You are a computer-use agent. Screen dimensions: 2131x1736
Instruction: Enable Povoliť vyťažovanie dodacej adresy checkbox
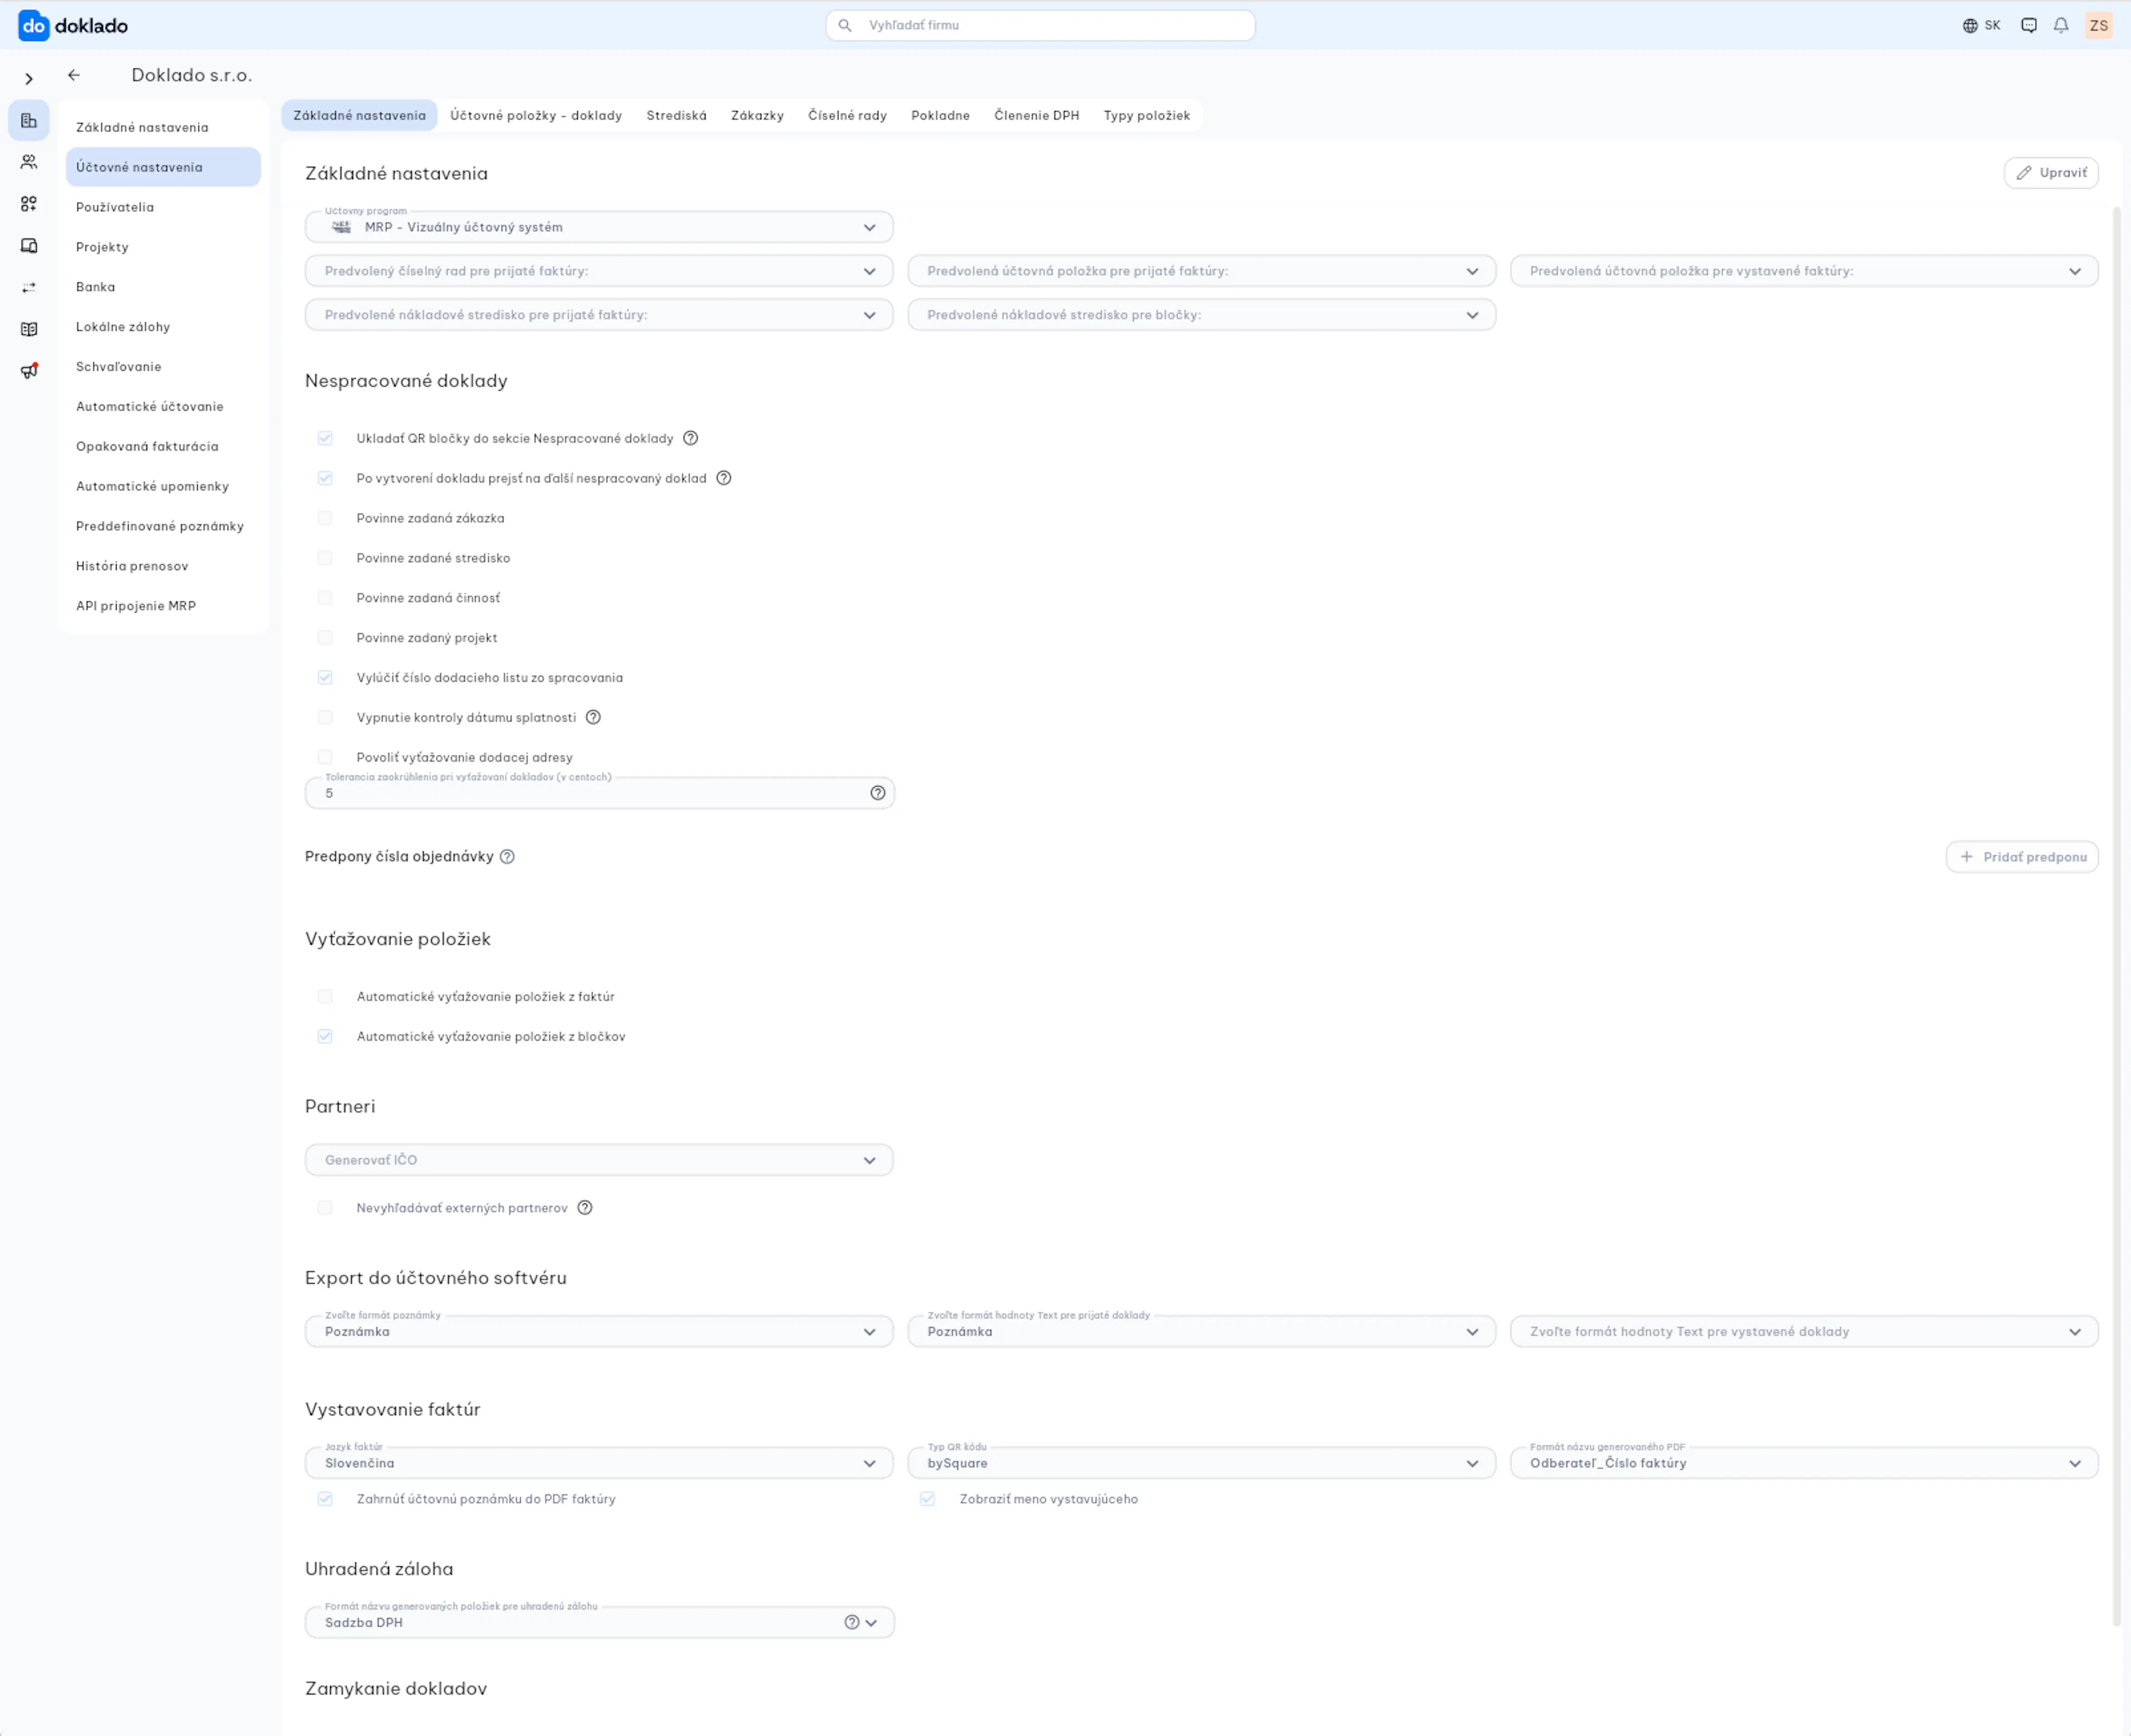[x=325, y=757]
